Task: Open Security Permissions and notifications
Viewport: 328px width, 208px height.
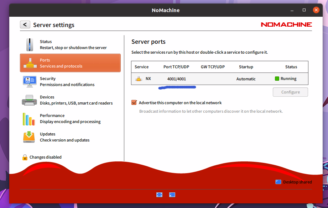Action: coord(70,81)
